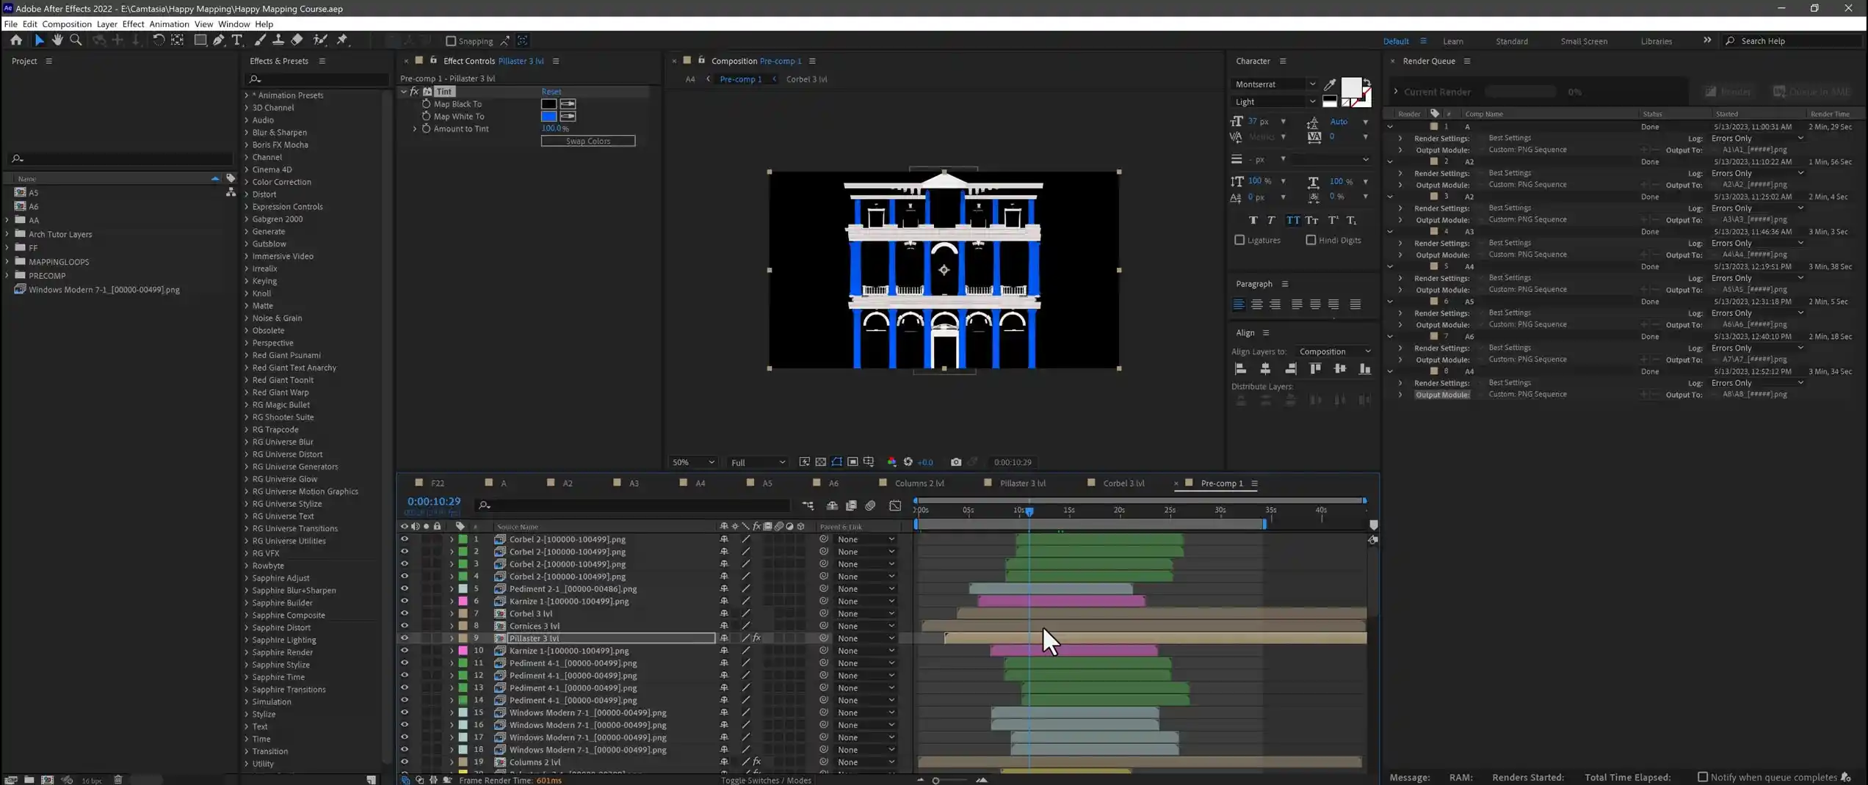Image resolution: width=1868 pixels, height=785 pixels.
Task: Apply Faux Bold text style
Action: [1253, 220]
